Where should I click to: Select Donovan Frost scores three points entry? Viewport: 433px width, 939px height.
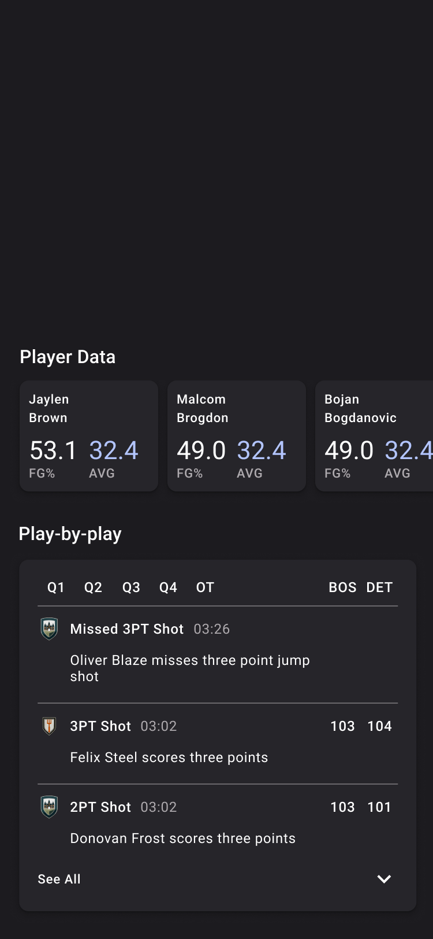(x=218, y=823)
